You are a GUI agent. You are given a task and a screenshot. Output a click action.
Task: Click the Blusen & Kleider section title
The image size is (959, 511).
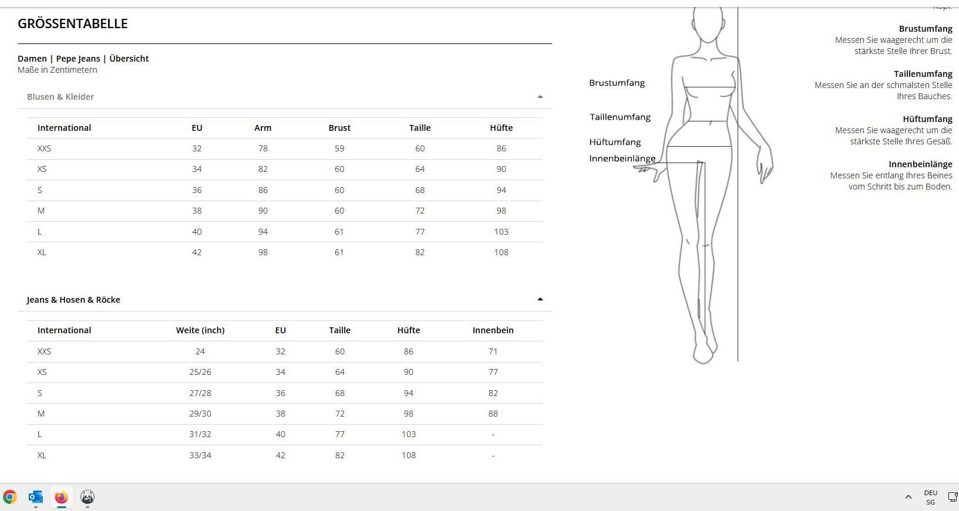(60, 97)
